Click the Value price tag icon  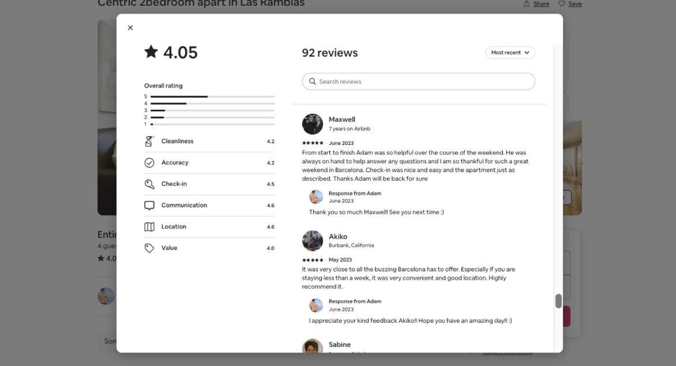(x=149, y=248)
